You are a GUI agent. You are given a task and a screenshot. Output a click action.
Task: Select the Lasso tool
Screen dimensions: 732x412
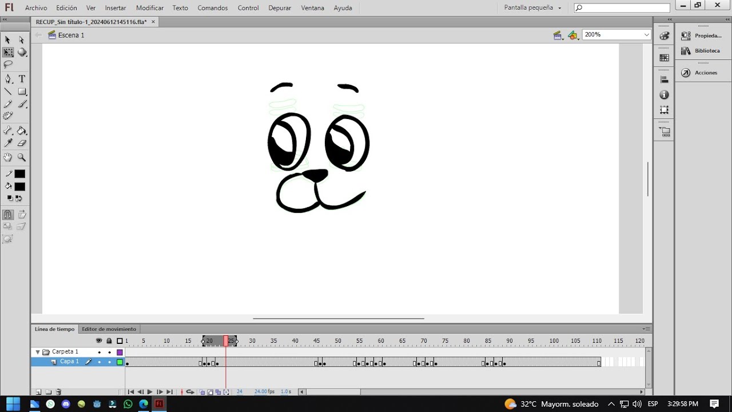pos(8,65)
